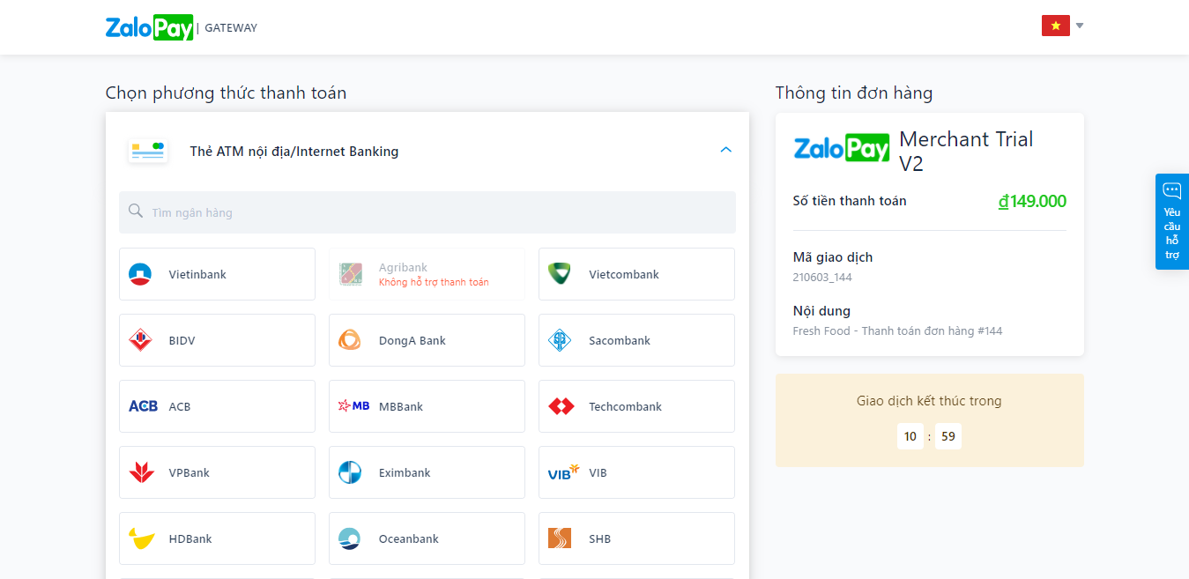Pick the Sacombank bank option
Image resolution: width=1189 pixels, height=579 pixels.
point(636,340)
